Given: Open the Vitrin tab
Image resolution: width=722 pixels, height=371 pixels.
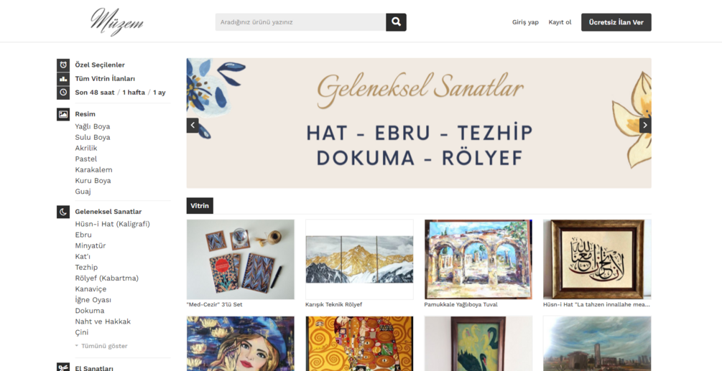Looking at the screenshot, I should [x=200, y=205].
